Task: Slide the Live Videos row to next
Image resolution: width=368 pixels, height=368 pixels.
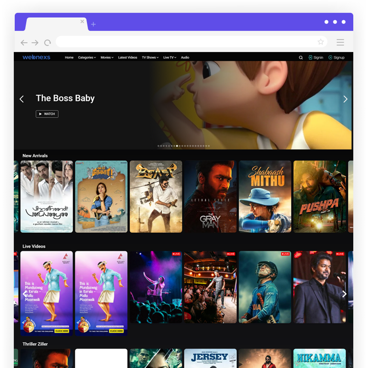Action: click(344, 294)
